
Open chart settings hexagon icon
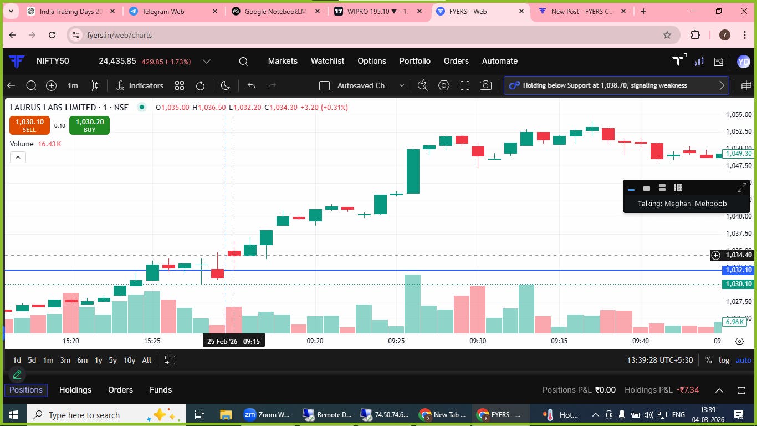click(x=443, y=85)
